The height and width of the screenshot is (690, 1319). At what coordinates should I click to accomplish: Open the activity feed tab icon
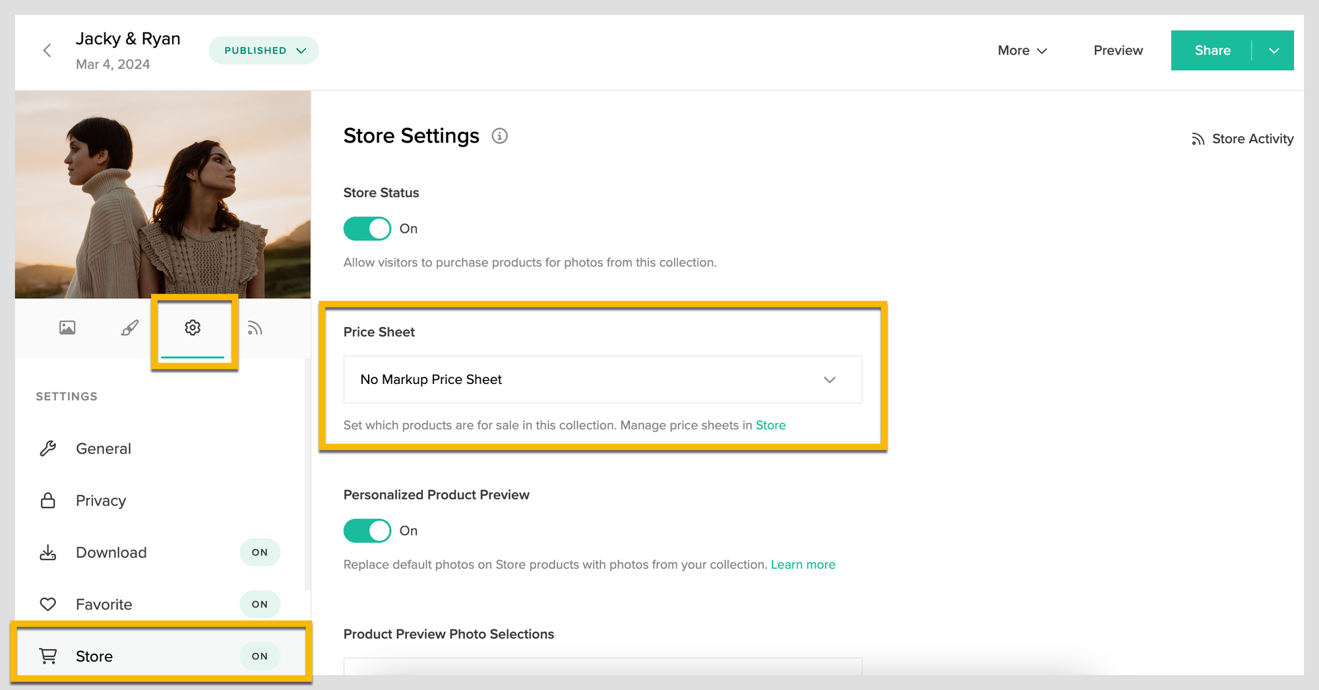tap(255, 328)
